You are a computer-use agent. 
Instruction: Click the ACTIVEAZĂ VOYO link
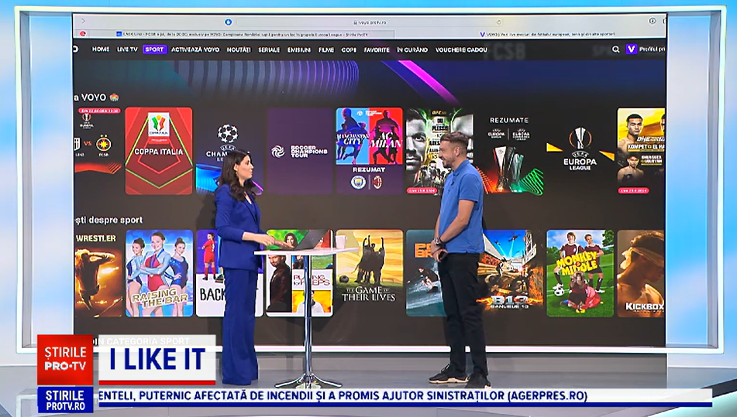tap(196, 50)
